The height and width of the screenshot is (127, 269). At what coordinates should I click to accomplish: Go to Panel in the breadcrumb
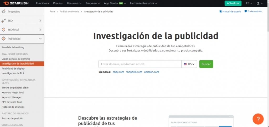click(x=53, y=12)
